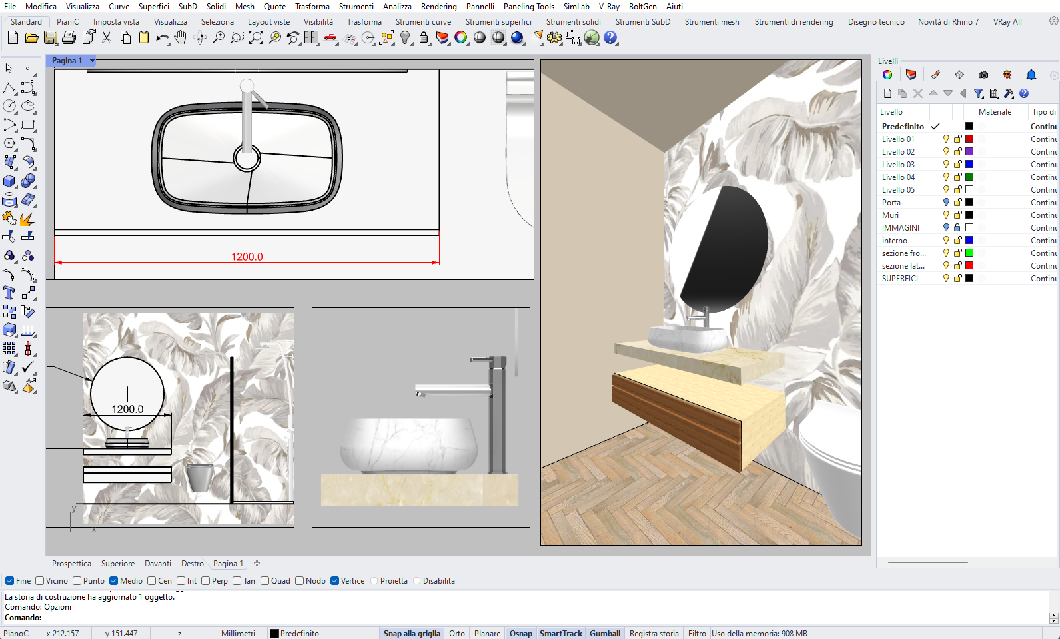Click the New layer icon in Livelli panel
The height and width of the screenshot is (639, 1060).
point(887,93)
